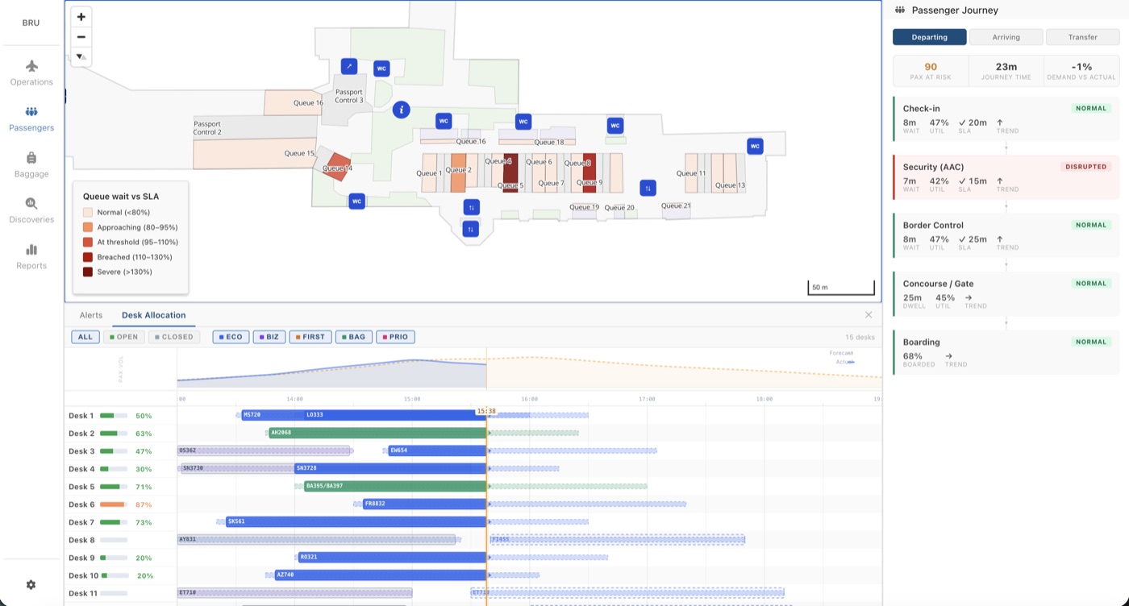Click the WC marker above Queue 18

coord(523,122)
